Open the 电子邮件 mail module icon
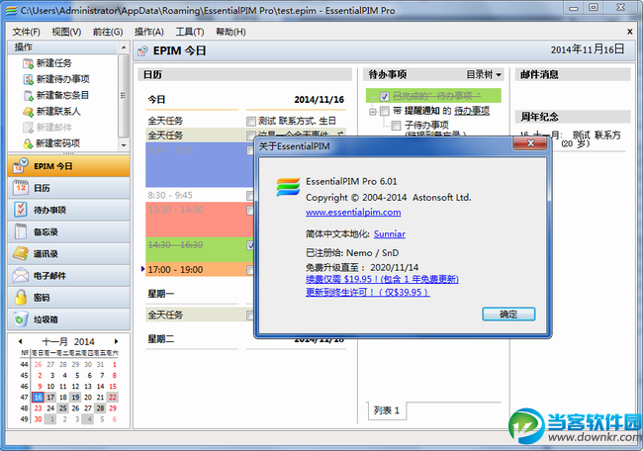This screenshot has width=643, height=451. tap(21, 276)
